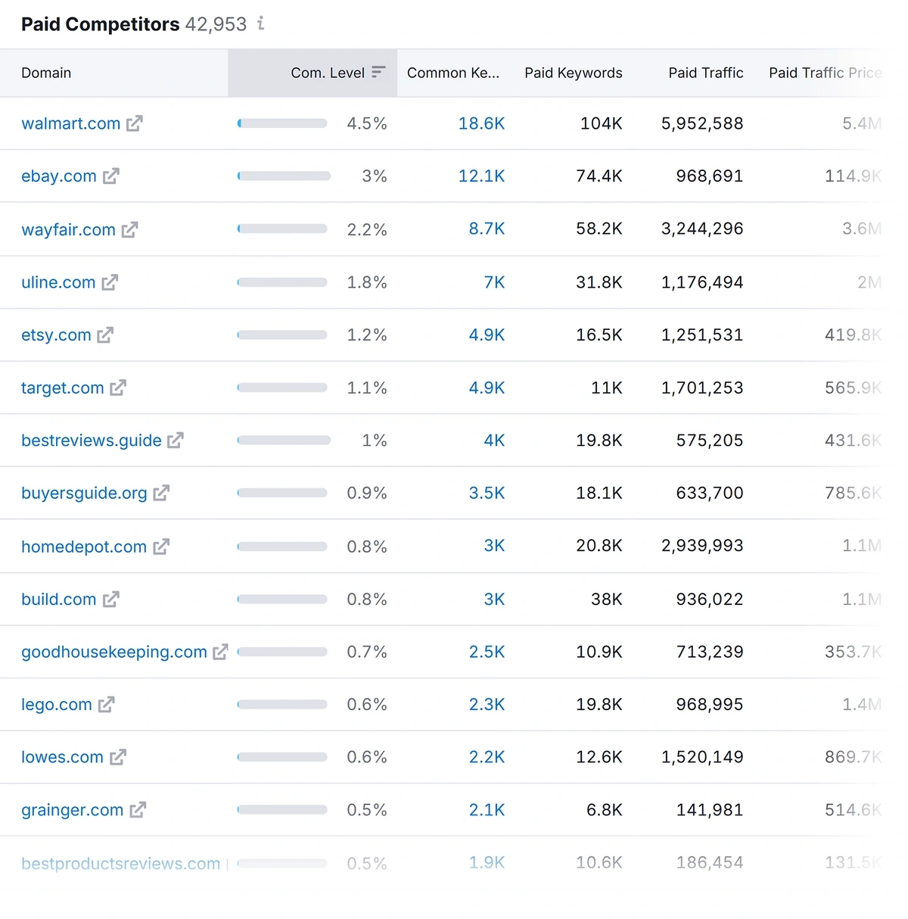
Task: Open etsy.com external link icon
Action: pyautogui.click(x=105, y=335)
